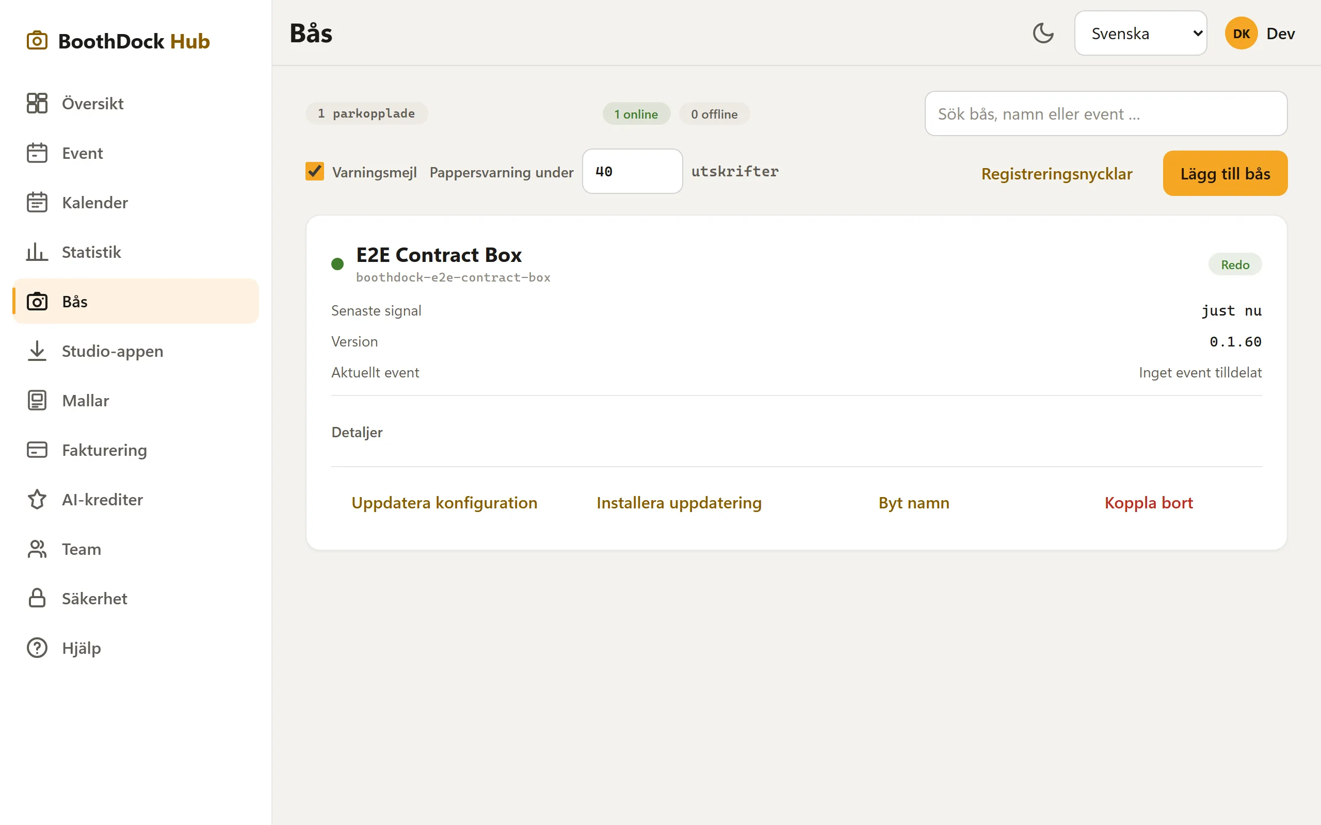Viewport: 1321px width, 825px height.
Task: Click the boothdock-e2e-contract-box identifier
Action: click(453, 277)
